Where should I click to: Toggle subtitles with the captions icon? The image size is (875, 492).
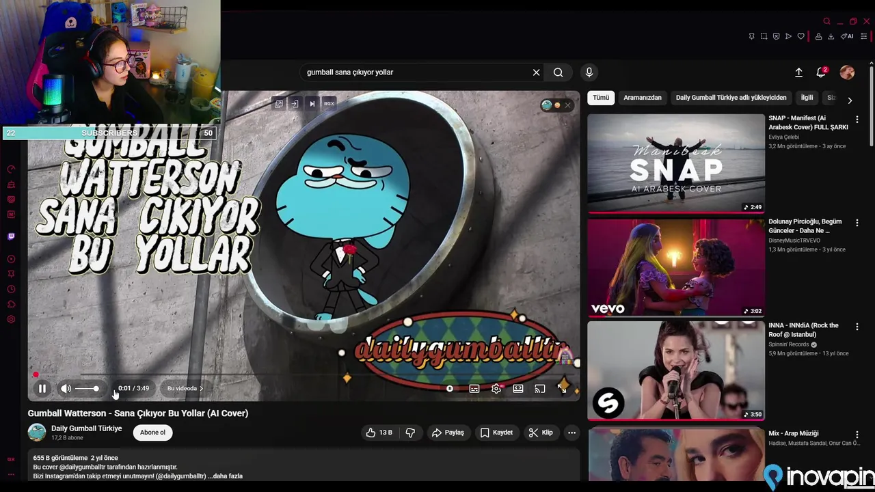474,389
